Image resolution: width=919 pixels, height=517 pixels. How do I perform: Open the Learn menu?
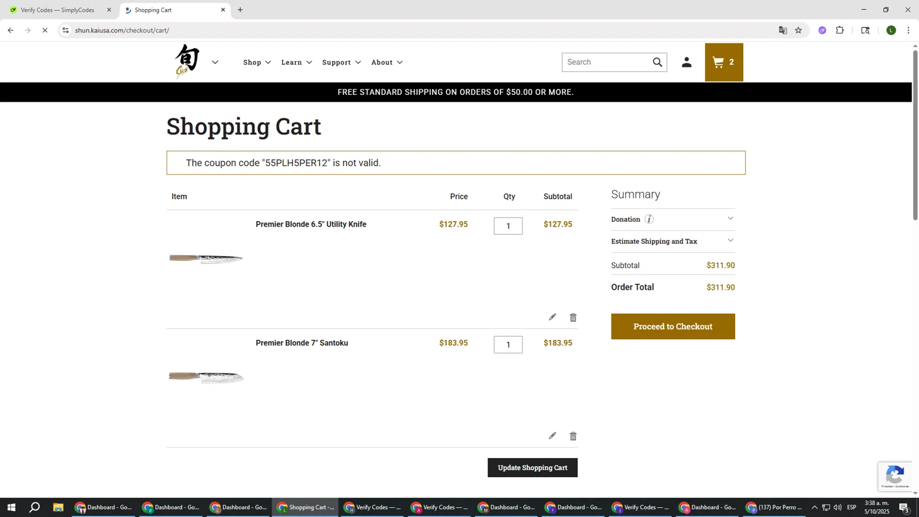pyautogui.click(x=297, y=62)
